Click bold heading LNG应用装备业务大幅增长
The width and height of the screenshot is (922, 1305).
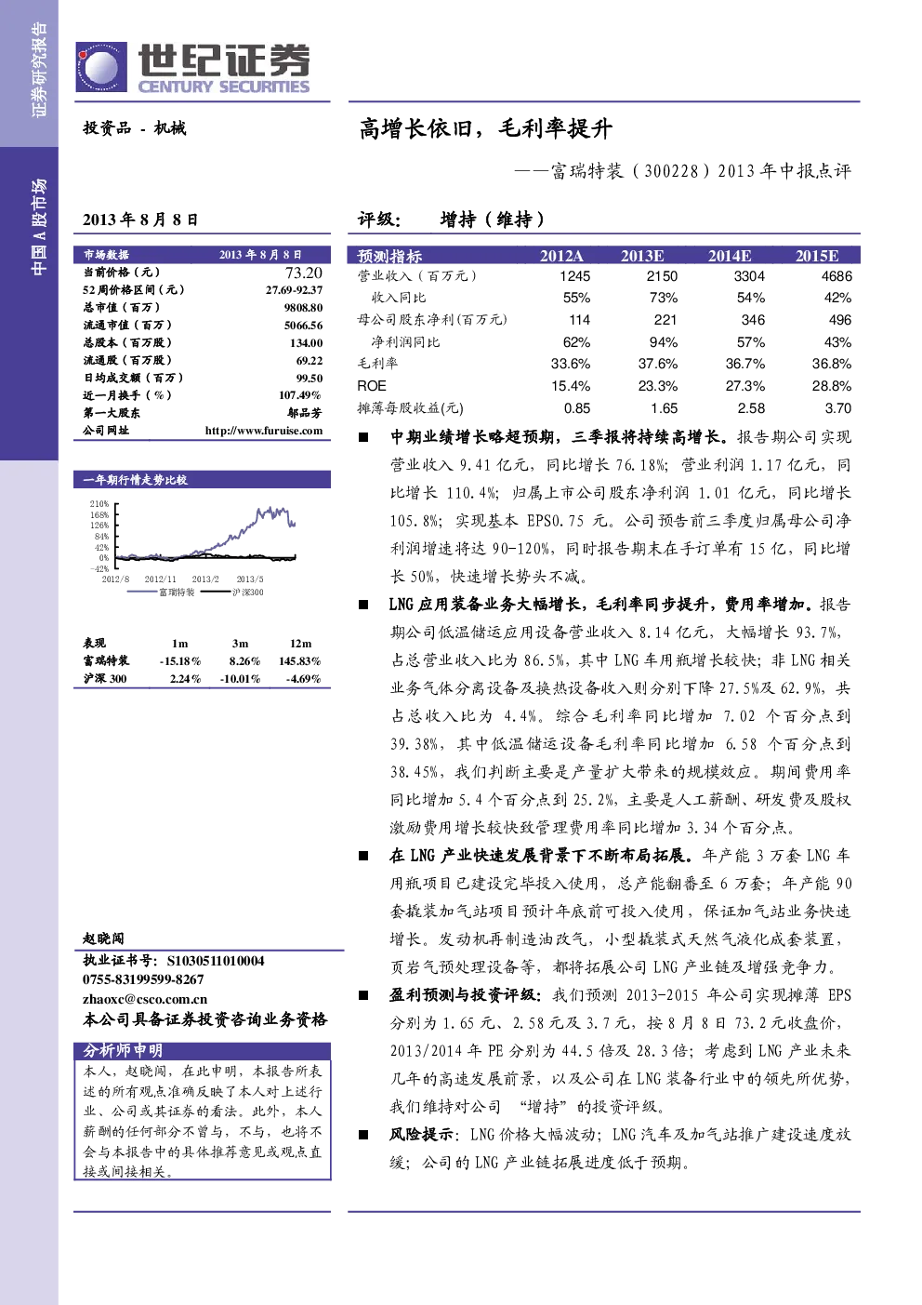click(x=487, y=605)
